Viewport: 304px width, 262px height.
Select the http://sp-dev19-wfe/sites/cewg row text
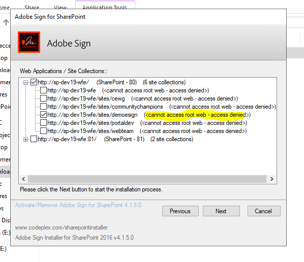[86, 99]
